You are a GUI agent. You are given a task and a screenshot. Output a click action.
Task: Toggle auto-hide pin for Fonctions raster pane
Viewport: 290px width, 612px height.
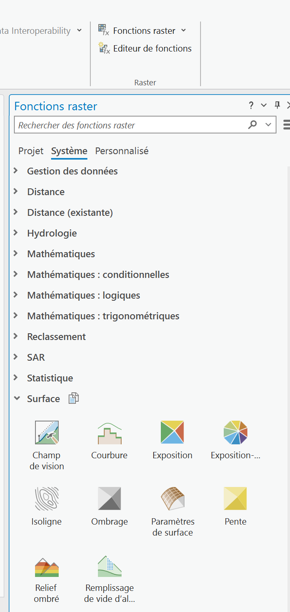click(277, 105)
